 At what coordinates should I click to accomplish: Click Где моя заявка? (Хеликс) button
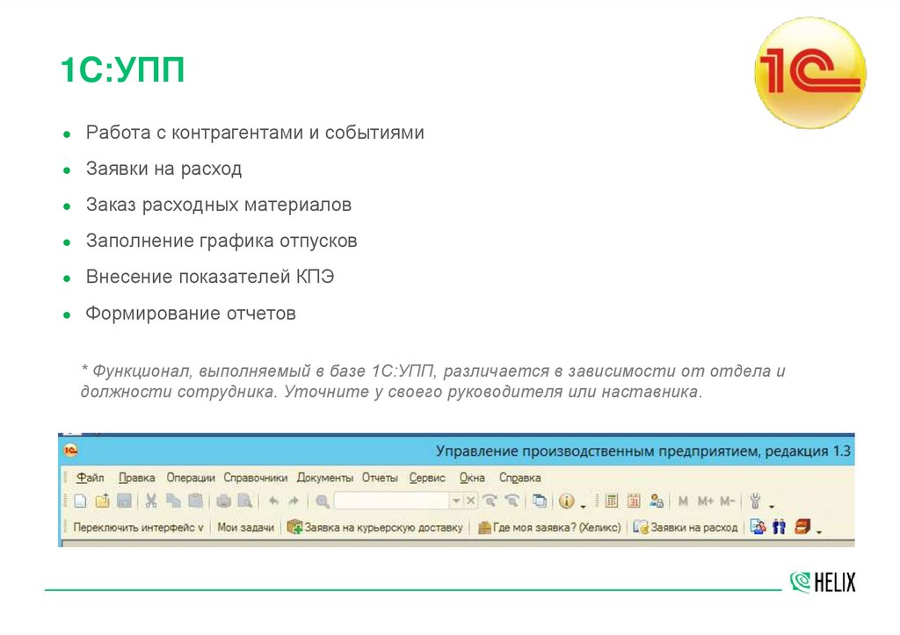549,527
